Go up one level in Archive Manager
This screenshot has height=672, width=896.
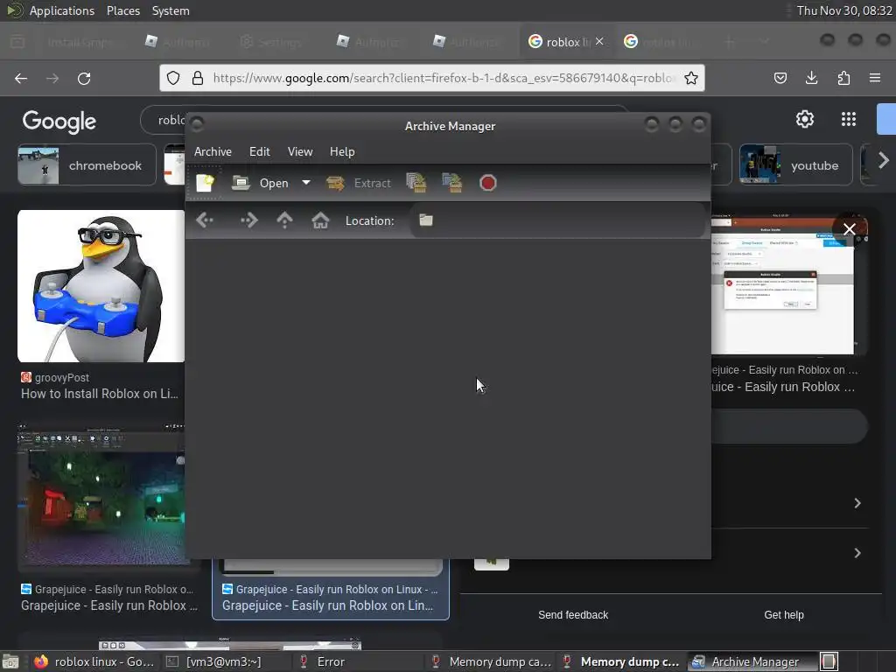(284, 220)
